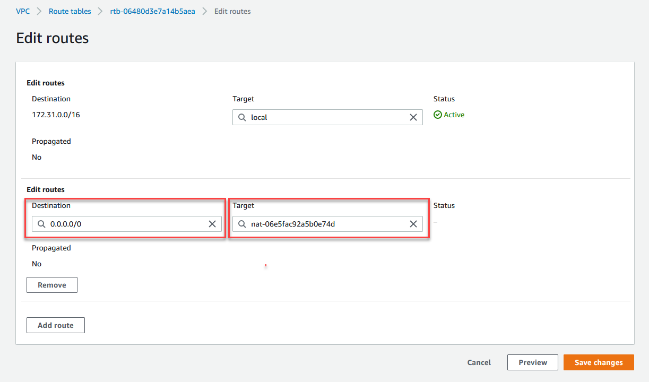Clear the local target field

(x=413, y=117)
